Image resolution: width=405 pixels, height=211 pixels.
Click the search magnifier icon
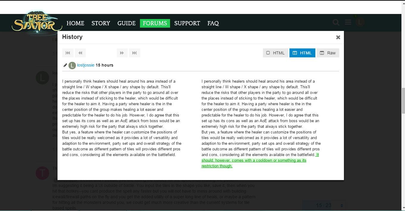[x=336, y=22]
